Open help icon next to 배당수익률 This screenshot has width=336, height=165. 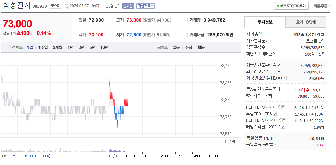click(x=283, y=127)
